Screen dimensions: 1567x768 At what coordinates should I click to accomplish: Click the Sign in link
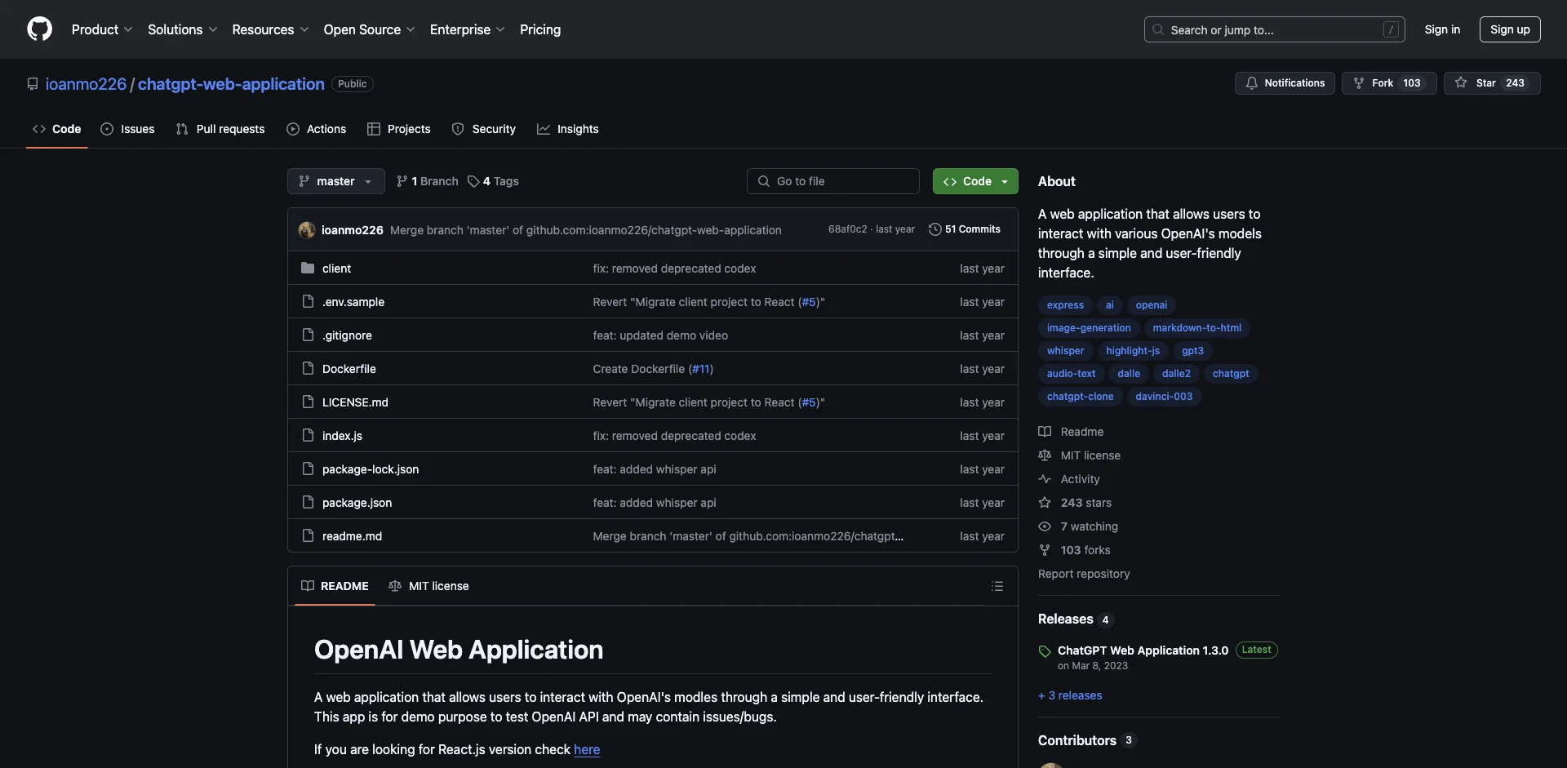tap(1442, 29)
